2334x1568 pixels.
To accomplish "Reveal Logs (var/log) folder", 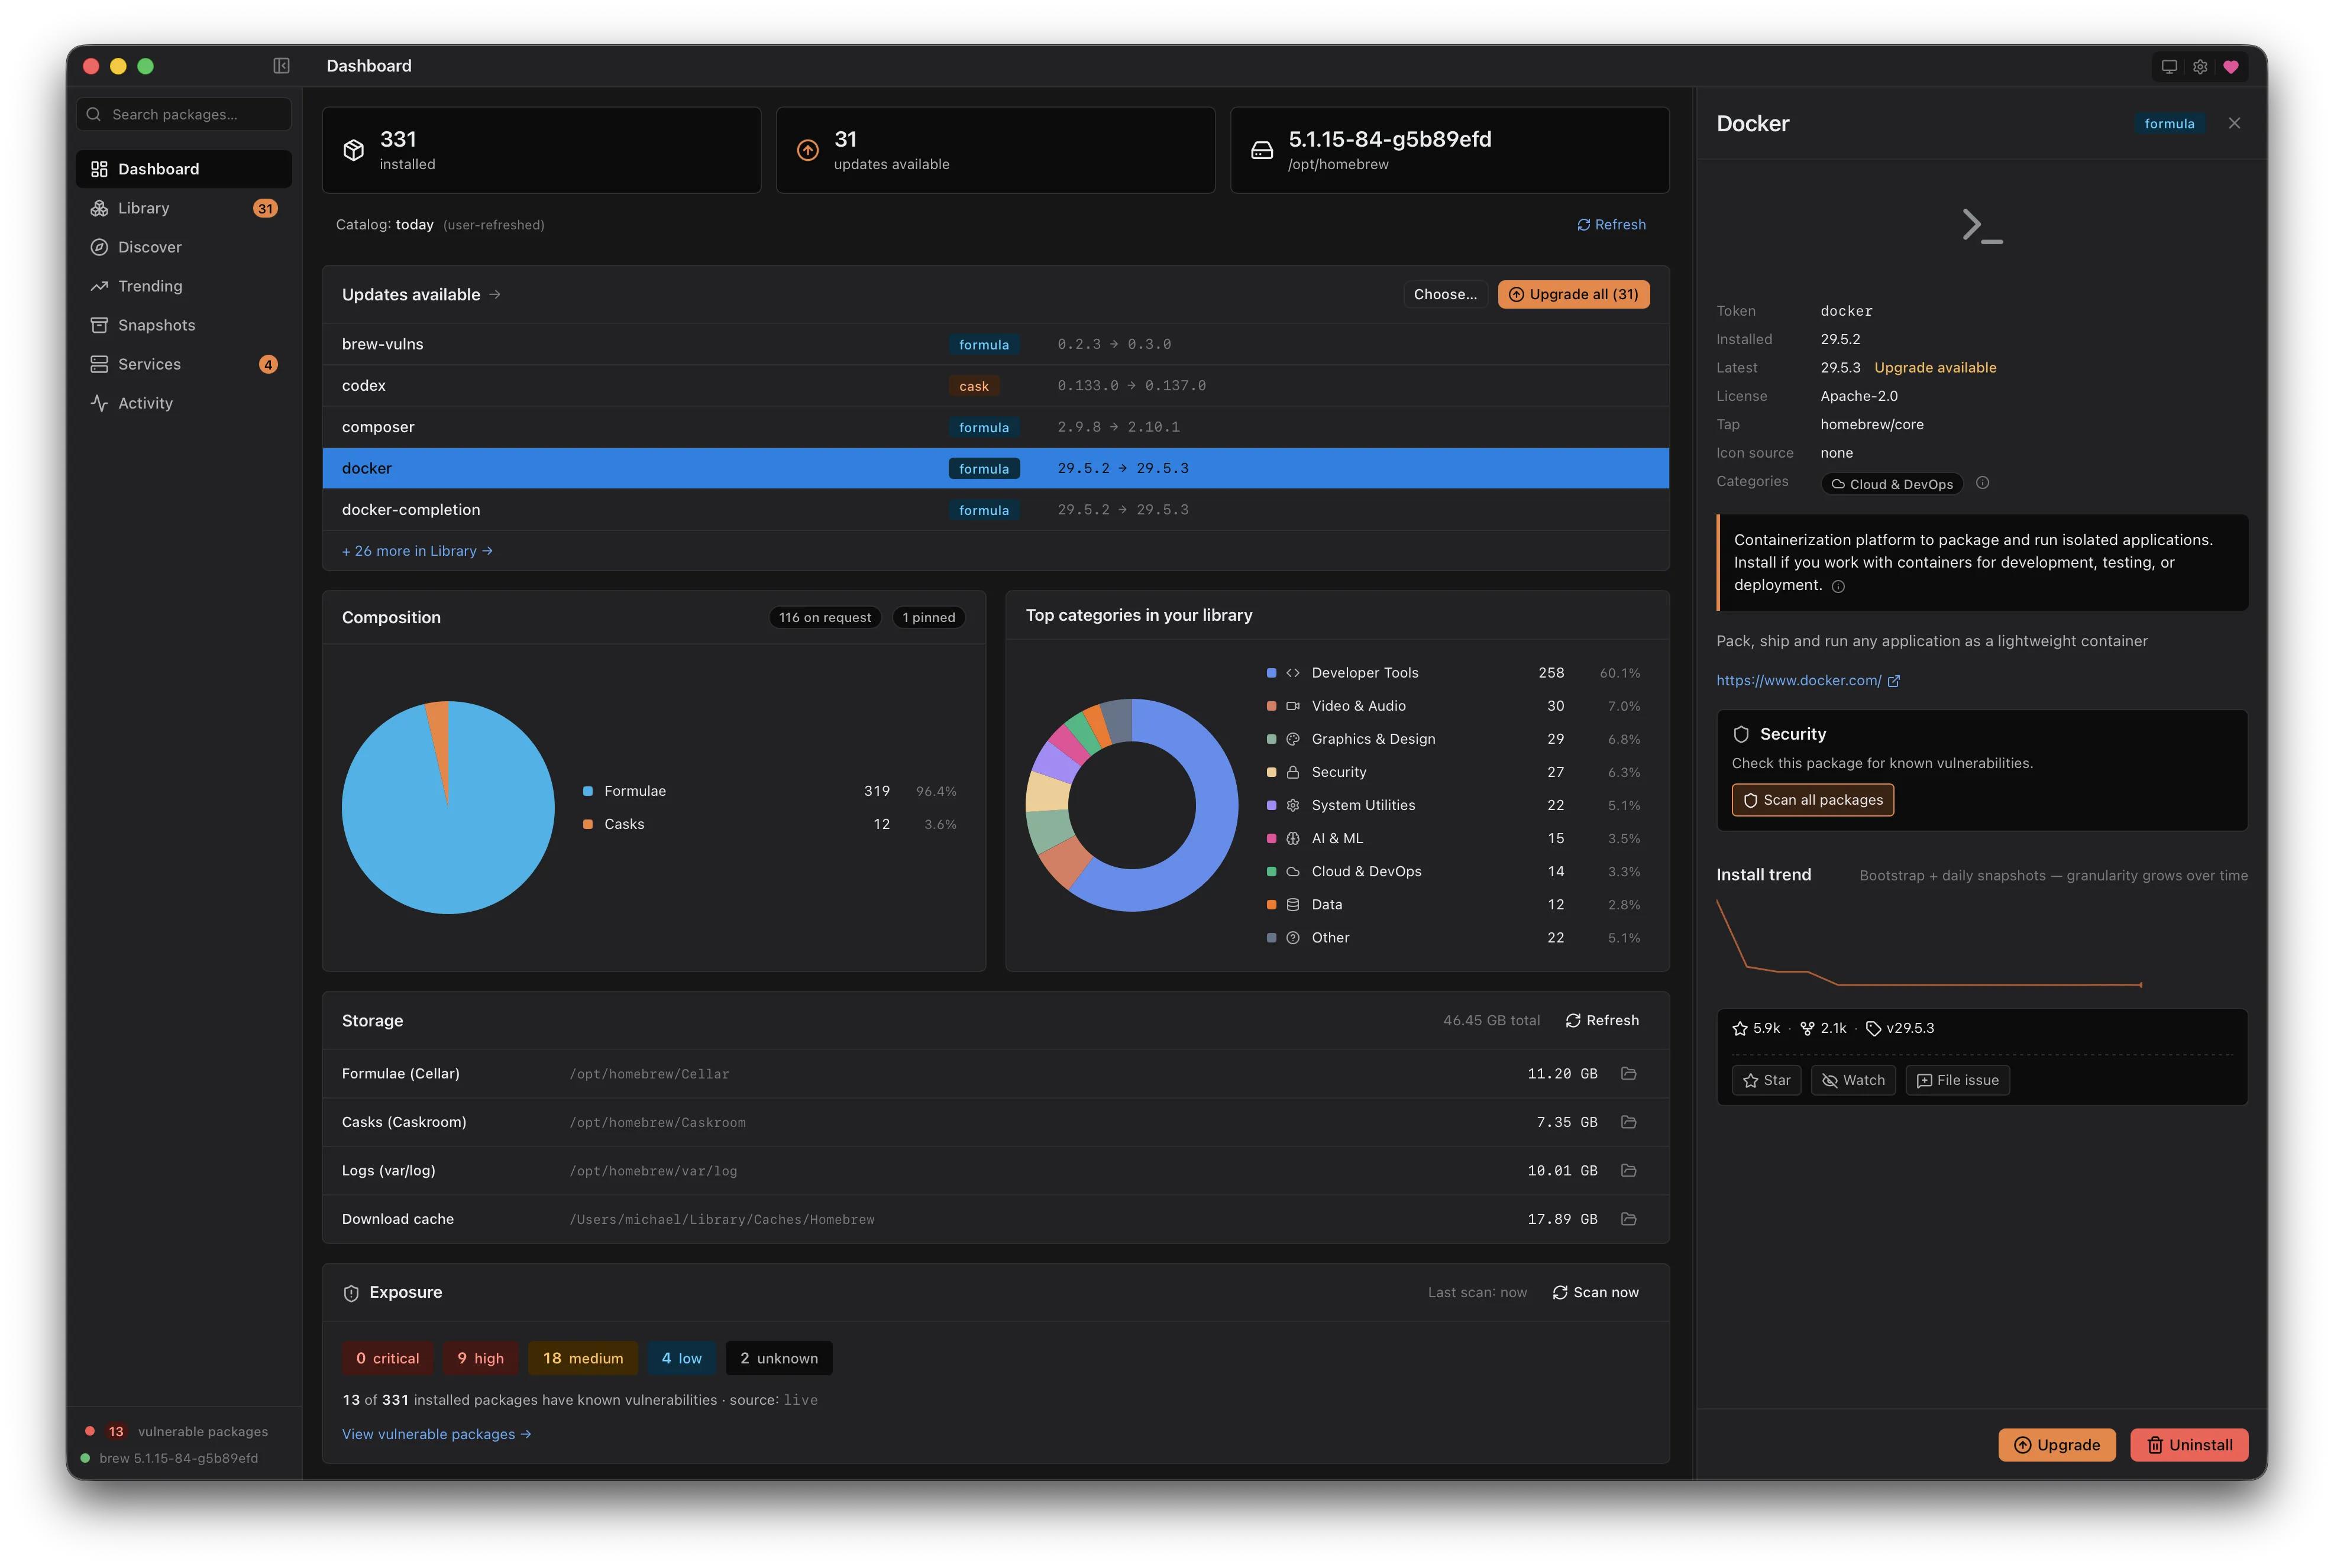I will [1628, 1170].
